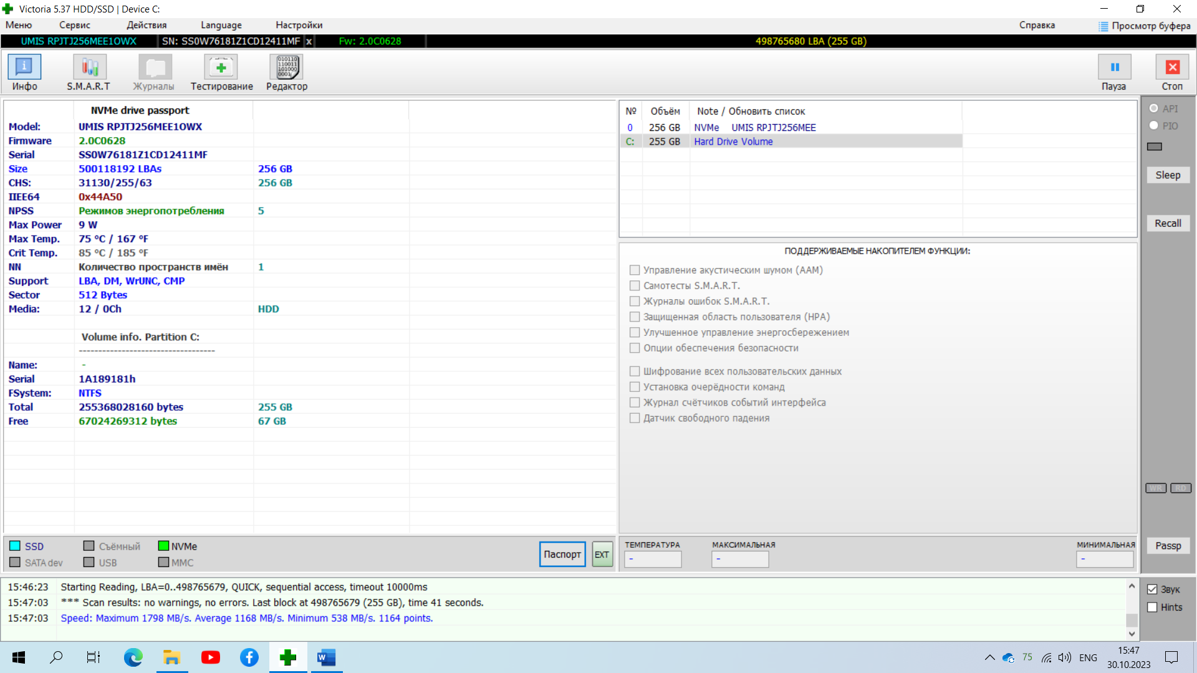Open Просмотр буфера buffer viewer

(1145, 26)
